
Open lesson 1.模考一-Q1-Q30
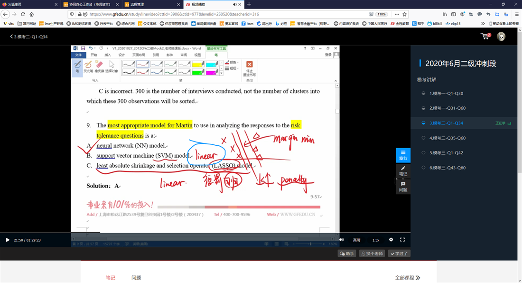(446, 93)
